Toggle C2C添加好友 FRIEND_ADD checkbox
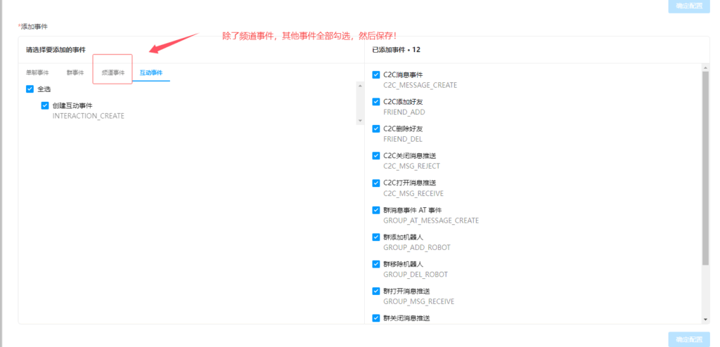Screen dimensions: 720x347 tap(376, 102)
